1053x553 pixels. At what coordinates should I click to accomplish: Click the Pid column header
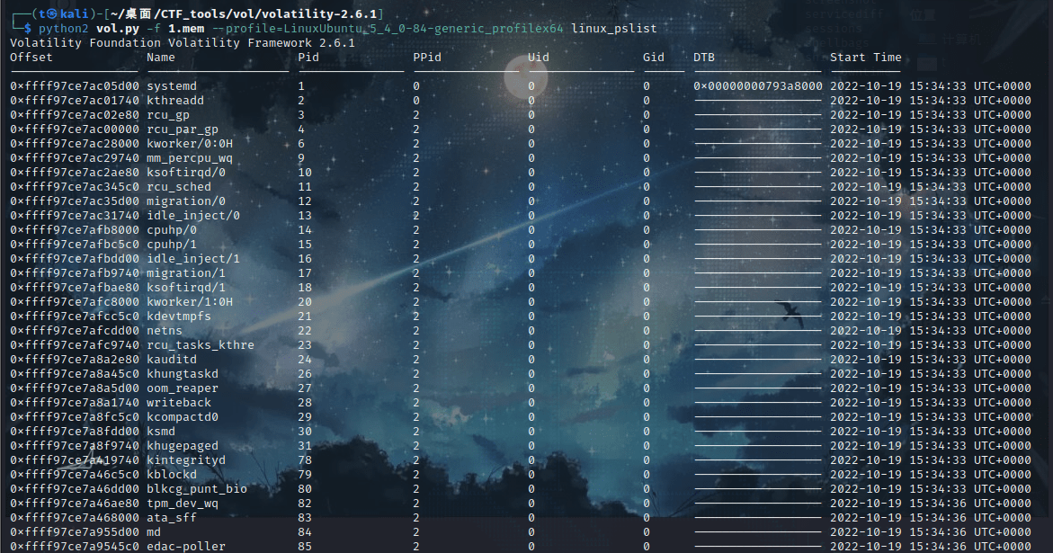(x=308, y=57)
